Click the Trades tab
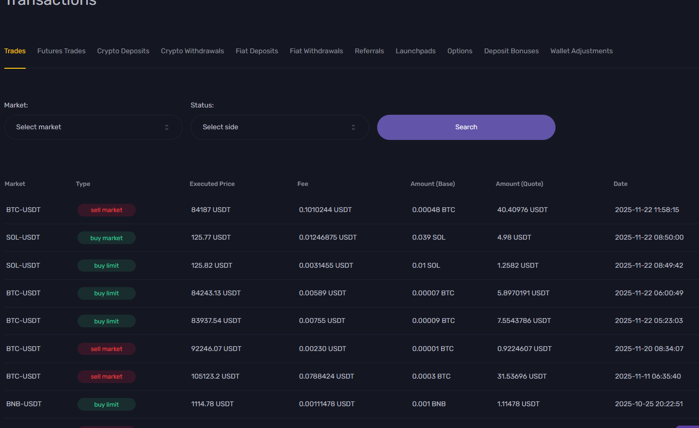 coord(15,51)
